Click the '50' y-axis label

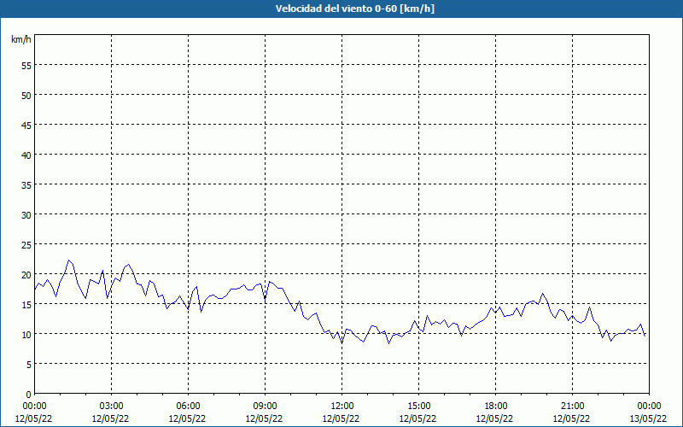click(x=26, y=96)
